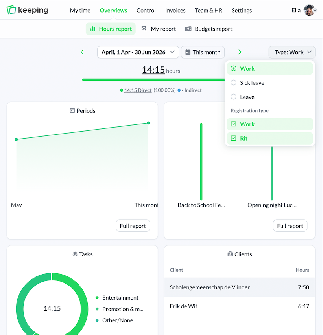The height and width of the screenshot is (335, 323).
Task: Uncheck the Rit registration type checkbox
Action: [233, 138]
